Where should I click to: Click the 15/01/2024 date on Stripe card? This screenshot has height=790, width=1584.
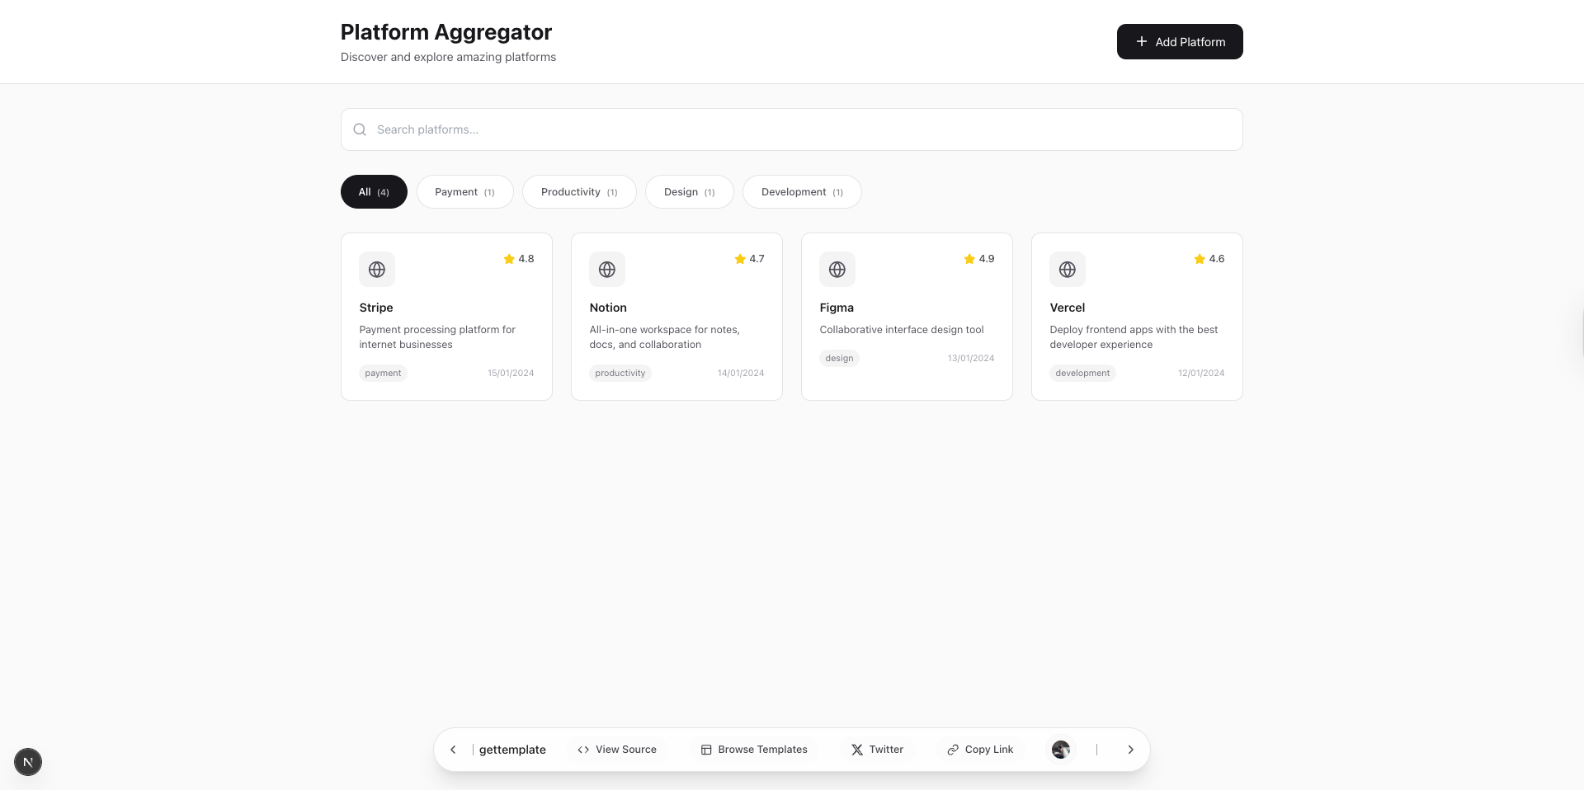(511, 374)
